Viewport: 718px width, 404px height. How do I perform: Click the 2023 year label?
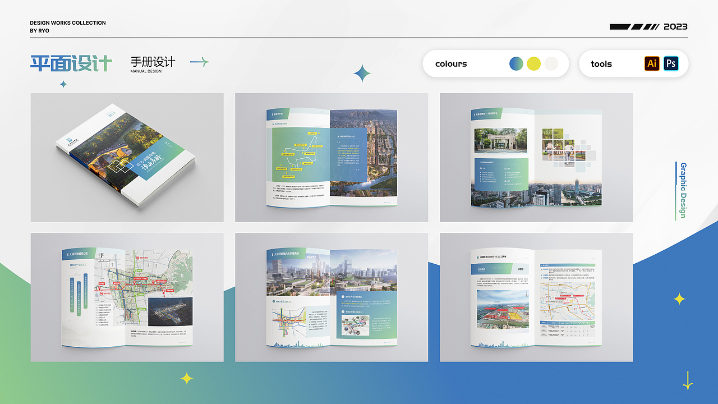pyautogui.click(x=675, y=26)
